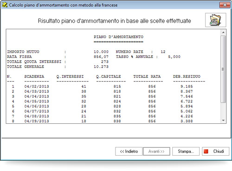Viewport: 232px width, 171px height.
Task: Click interest amount 41 in row 1
Action: (84, 86)
